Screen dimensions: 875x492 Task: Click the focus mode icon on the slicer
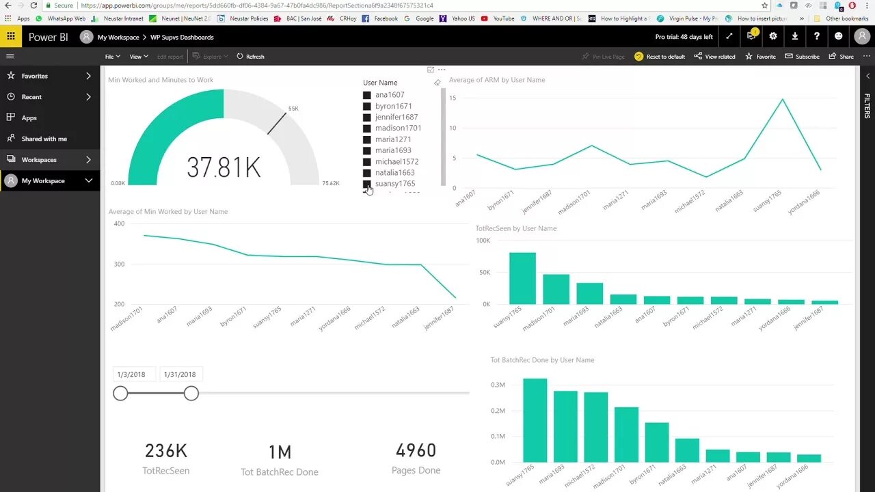(431, 70)
